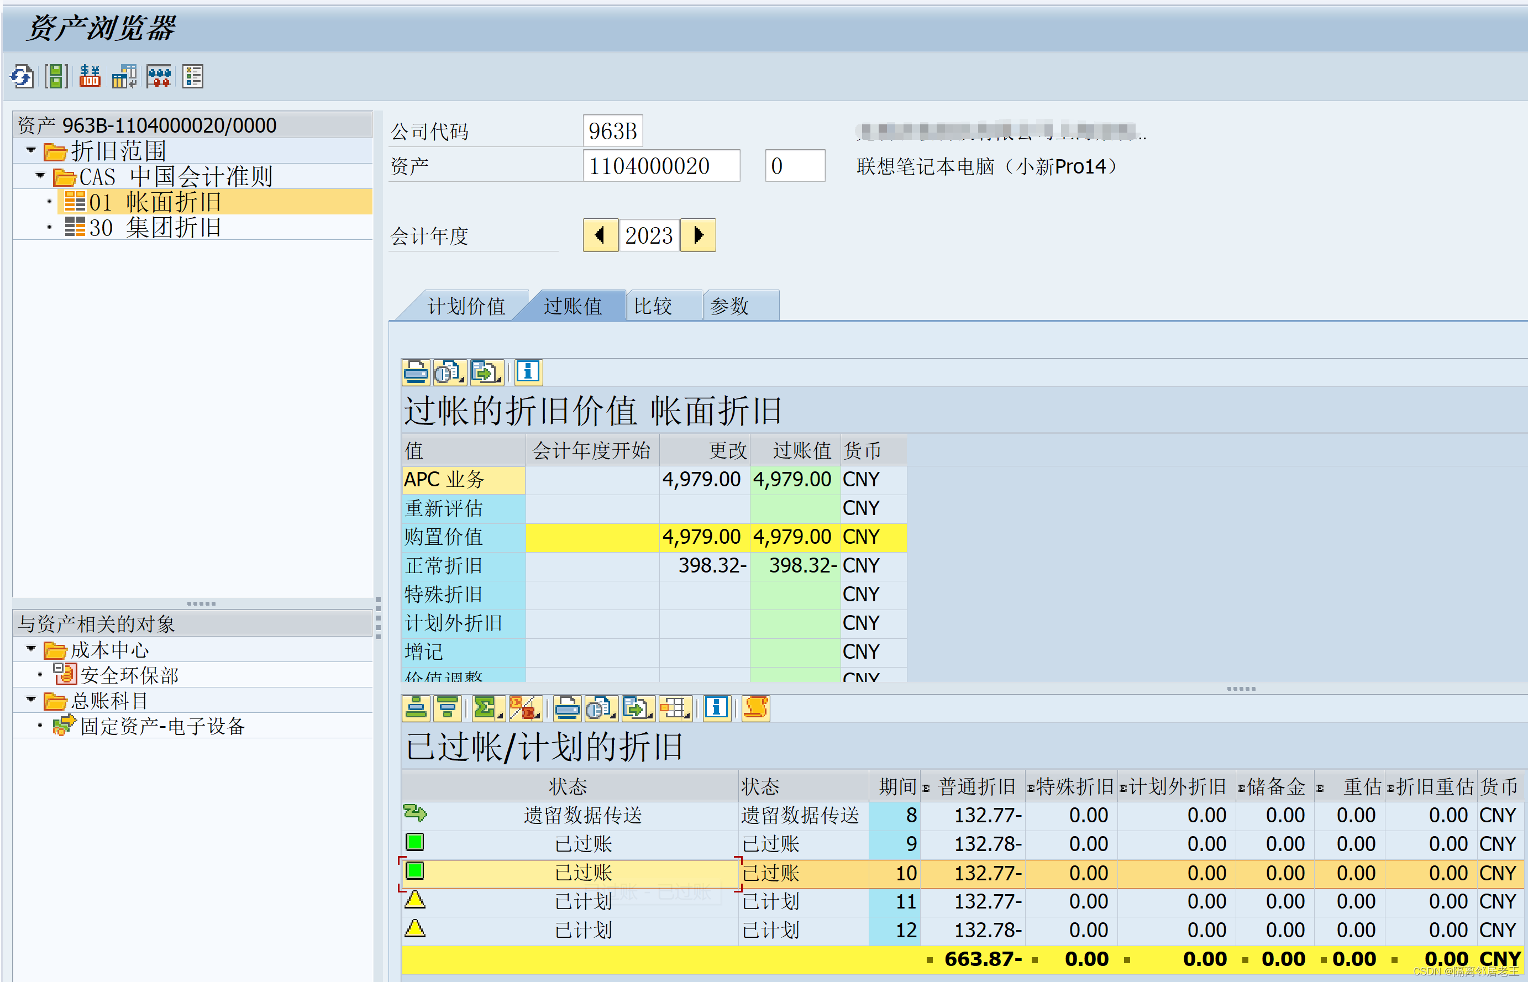Click the export icon in lower toolbar
This screenshot has height=982, width=1528.
[x=636, y=708]
